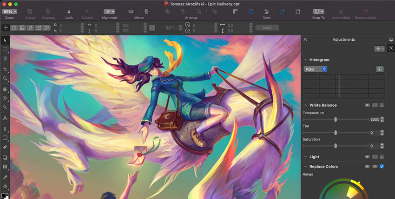Open the add adjustment plus dropdown

pos(379,49)
